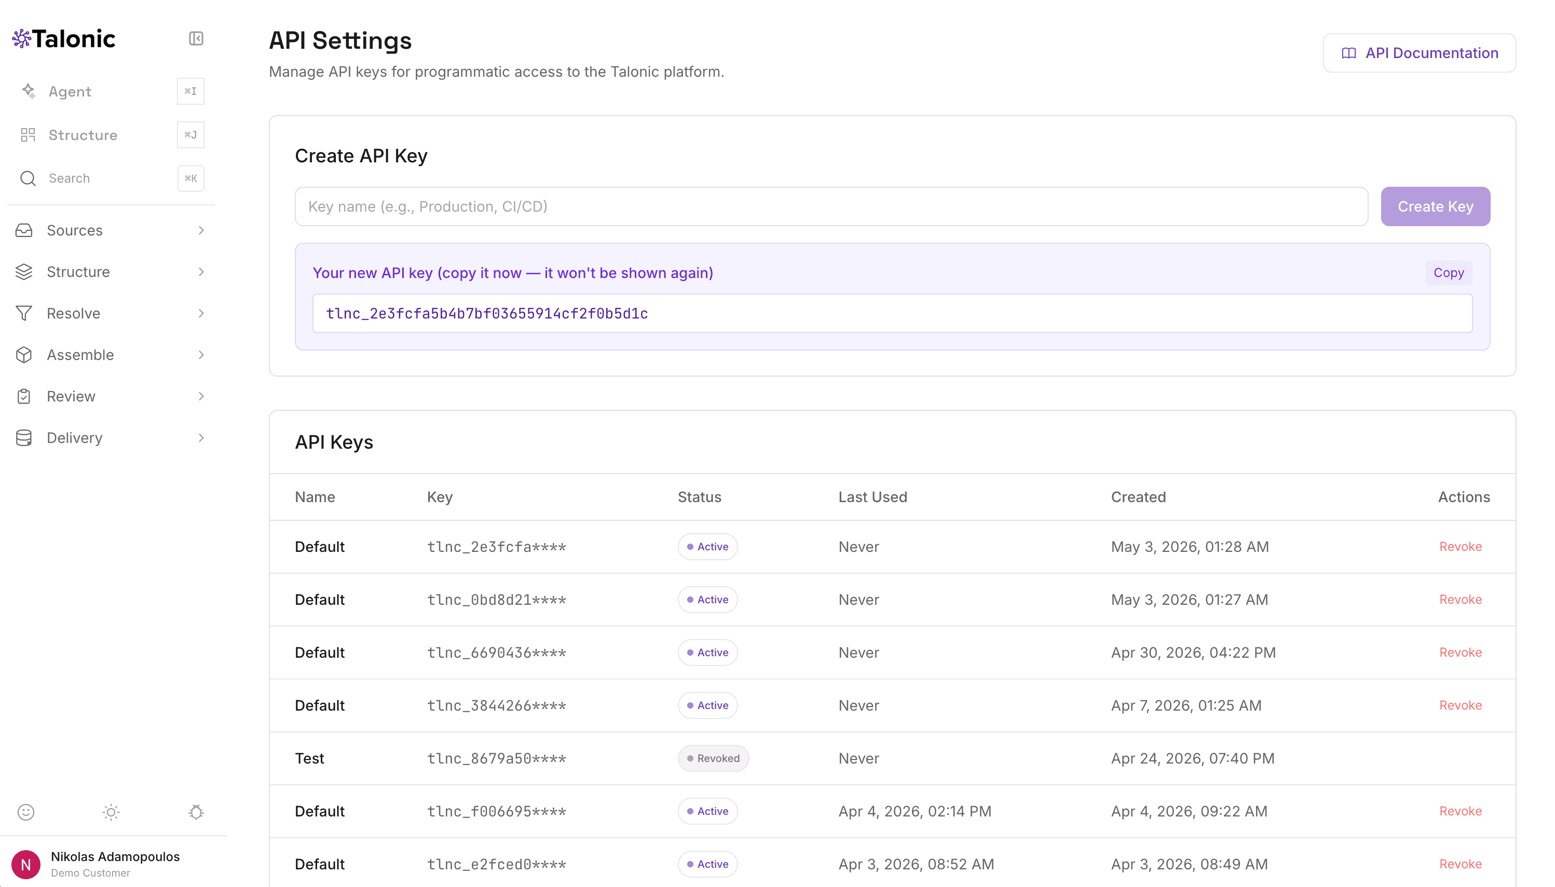Viewport: 1555px width, 887px height.
Task: Click the Key column header
Action: coord(440,497)
